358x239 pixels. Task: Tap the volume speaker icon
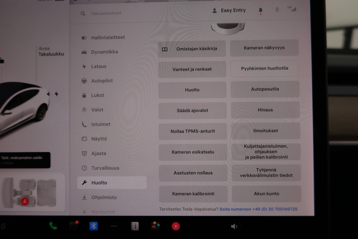[x=234, y=226]
